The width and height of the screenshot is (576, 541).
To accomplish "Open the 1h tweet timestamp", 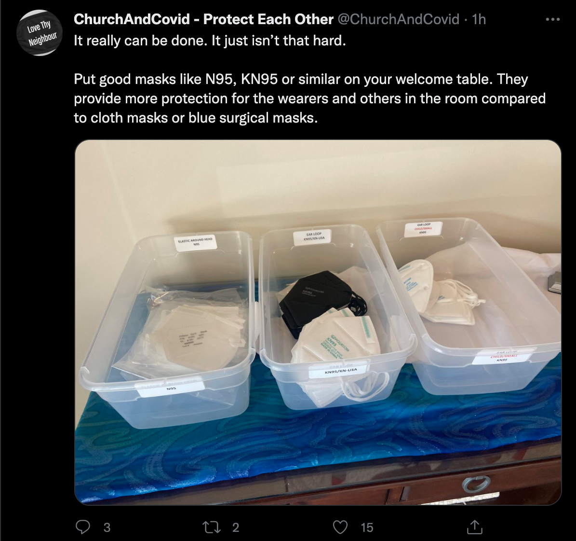I will click(x=479, y=19).
